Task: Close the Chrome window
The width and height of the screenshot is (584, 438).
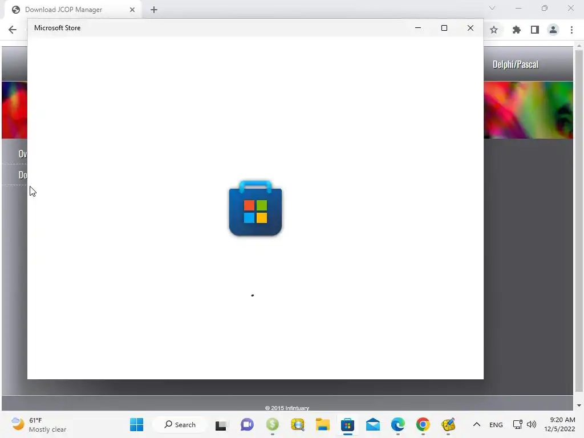Action: click(570, 8)
